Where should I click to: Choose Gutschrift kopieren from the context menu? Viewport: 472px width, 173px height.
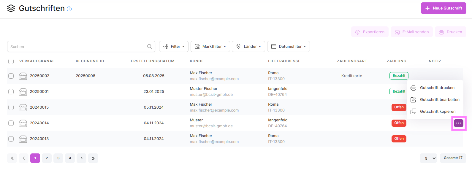tap(435, 112)
